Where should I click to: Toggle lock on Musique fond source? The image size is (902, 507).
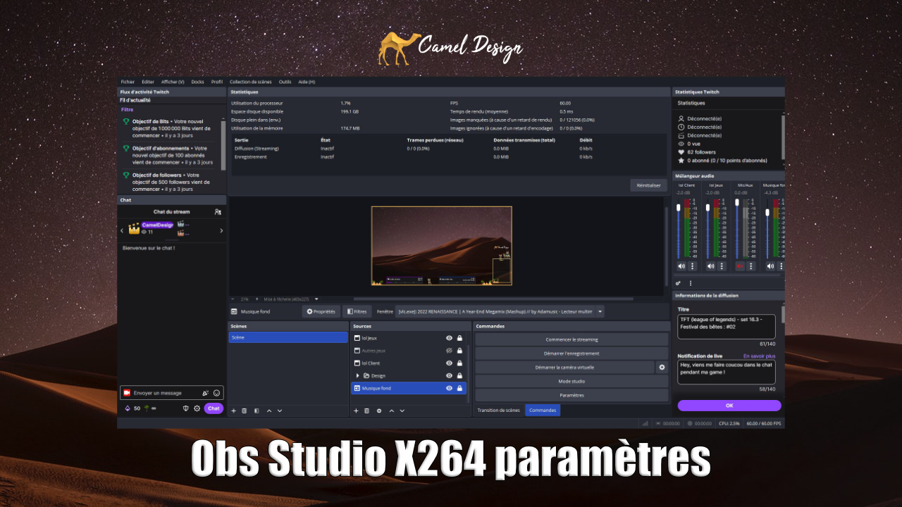click(x=459, y=388)
